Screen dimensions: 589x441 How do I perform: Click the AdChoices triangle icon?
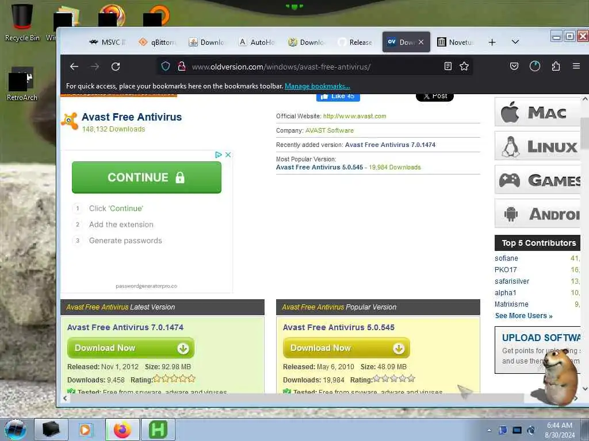(218, 154)
